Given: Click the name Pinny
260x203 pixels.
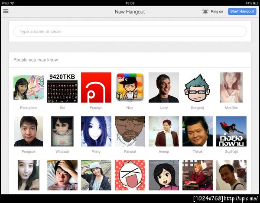Looking at the screenshot, I should click(x=96, y=151).
